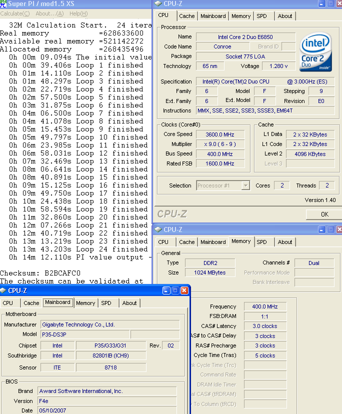The image size is (342, 414).
Task: Click the memory Type field DDR2
Action: [x=210, y=263]
